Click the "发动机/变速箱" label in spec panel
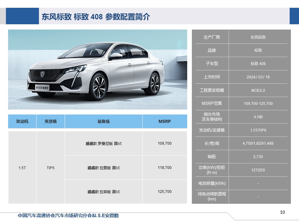This screenshot has height=224, width=299. (x=212, y=130)
